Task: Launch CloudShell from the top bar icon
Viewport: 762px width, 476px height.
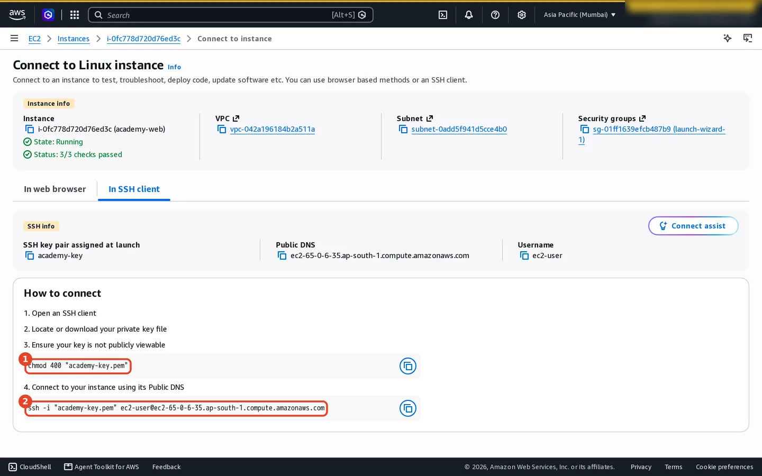Action: (443, 15)
